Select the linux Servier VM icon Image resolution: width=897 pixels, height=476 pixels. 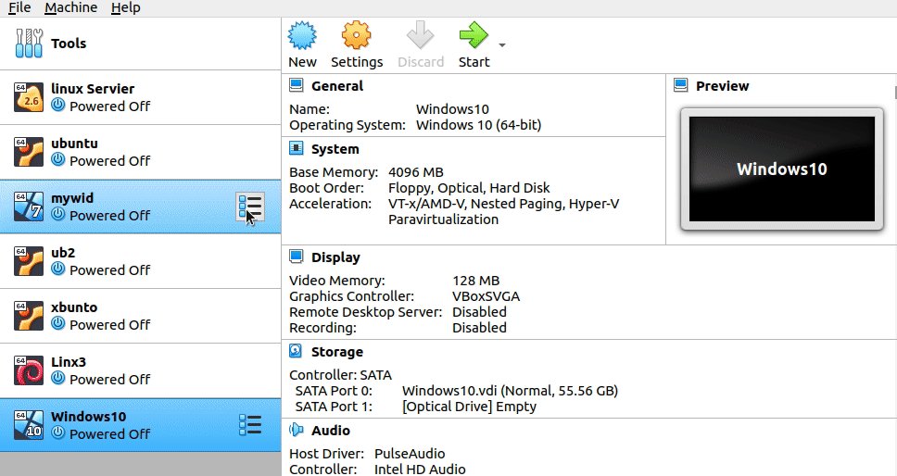pos(29,97)
